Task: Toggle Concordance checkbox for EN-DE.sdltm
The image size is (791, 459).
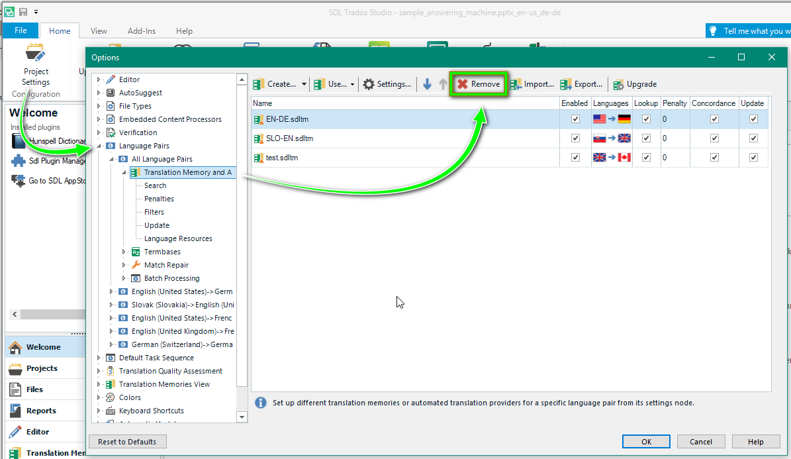Action: [x=714, y=119]
